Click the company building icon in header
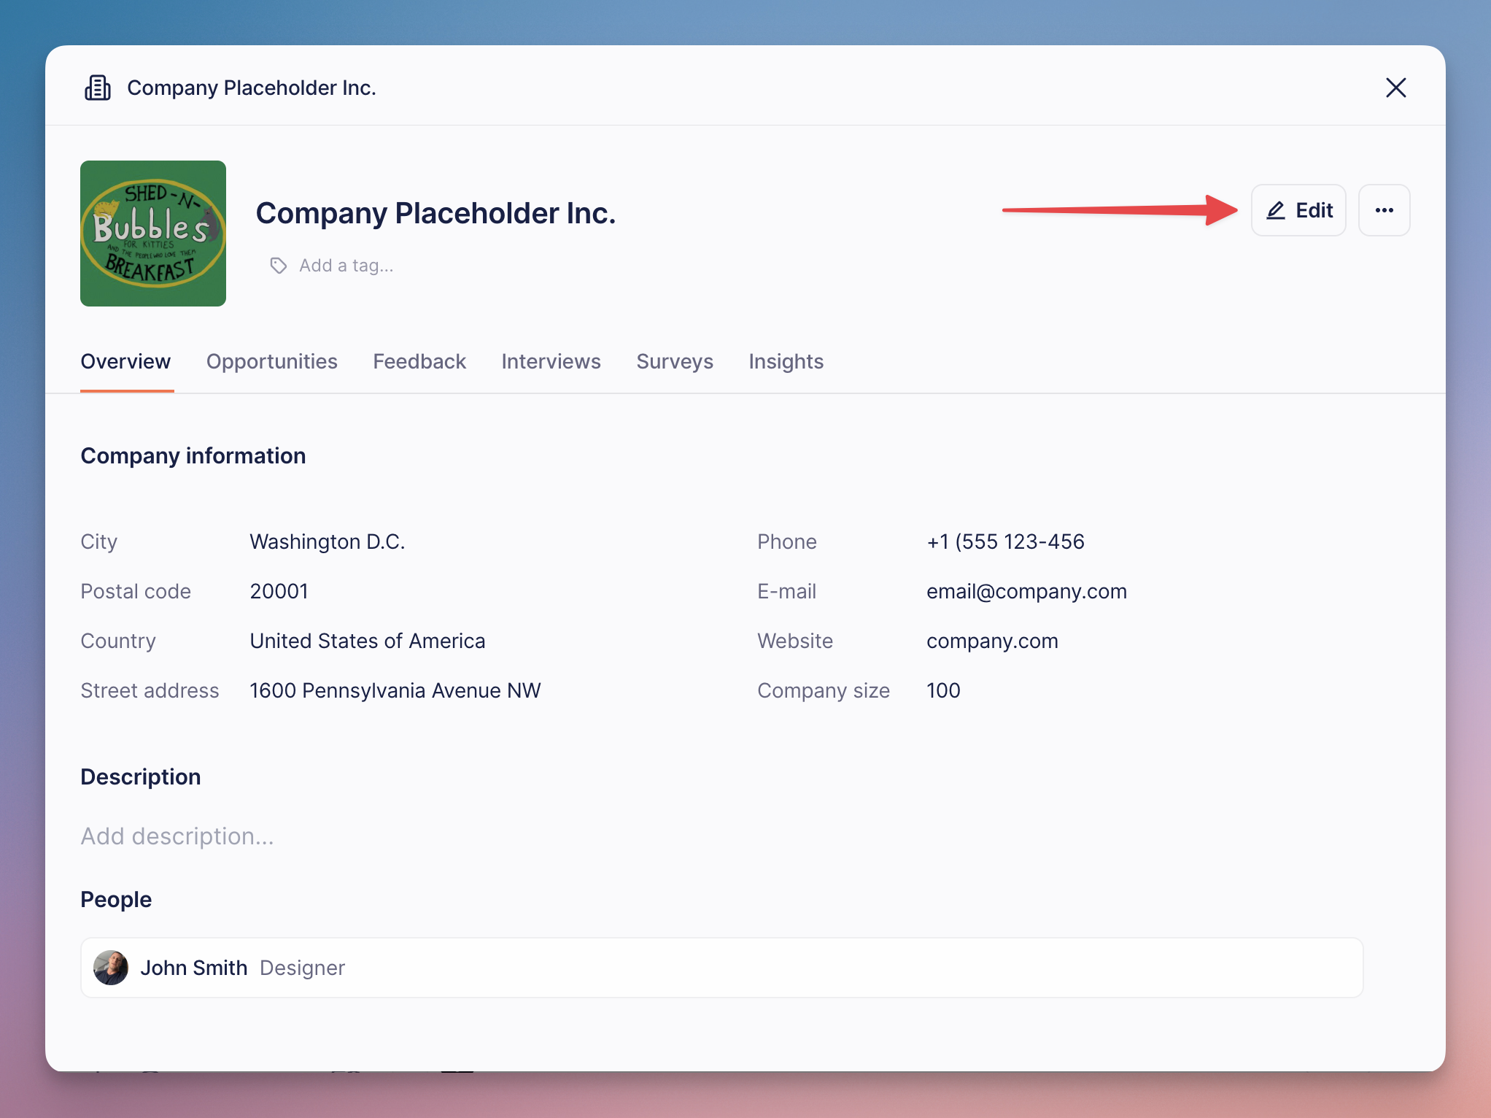This screenshot has height=1118, width=1491. click(98, 88)
